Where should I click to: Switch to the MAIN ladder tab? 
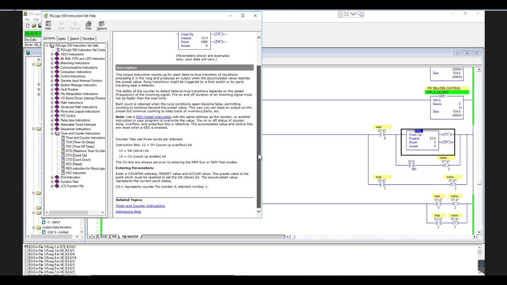point(104,237)
